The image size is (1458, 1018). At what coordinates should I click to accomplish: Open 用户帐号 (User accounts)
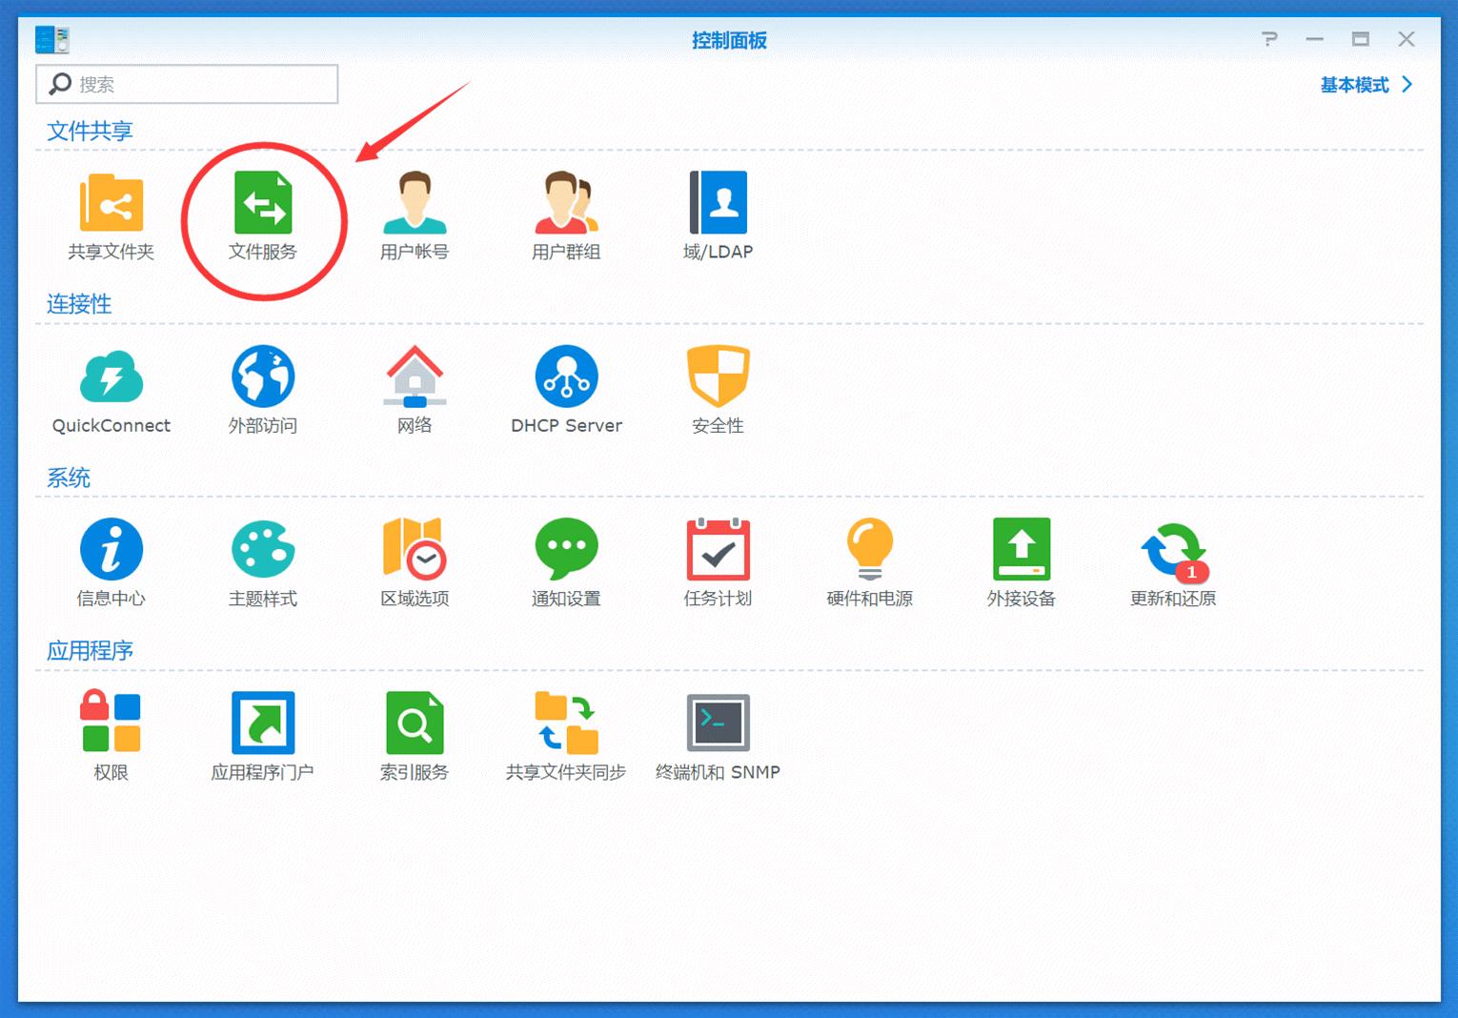415,202
